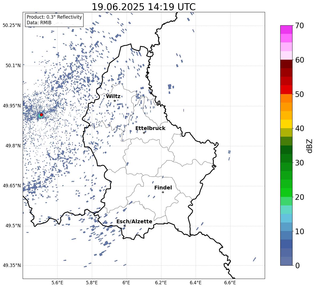Click the 60 value on colorbar
Viewport: 316px width, 288px height.
[300, 60]
